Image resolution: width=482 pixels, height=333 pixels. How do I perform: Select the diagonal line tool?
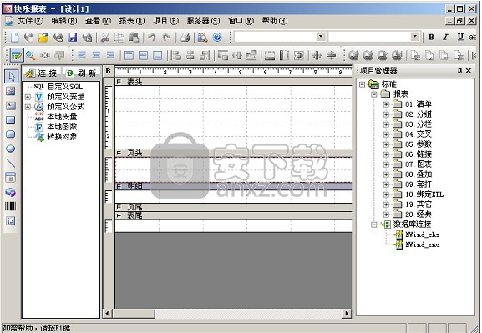pyautogui.click(x=11, y=163)
